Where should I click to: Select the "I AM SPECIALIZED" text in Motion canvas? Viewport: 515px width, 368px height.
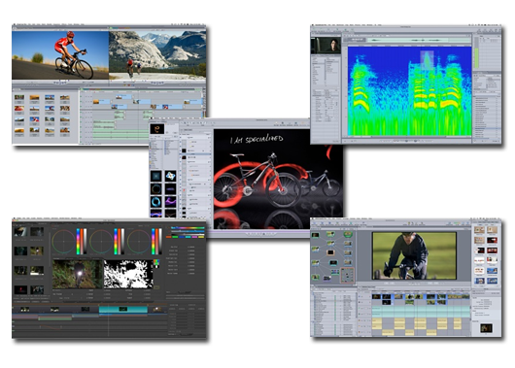pos(257,139)
